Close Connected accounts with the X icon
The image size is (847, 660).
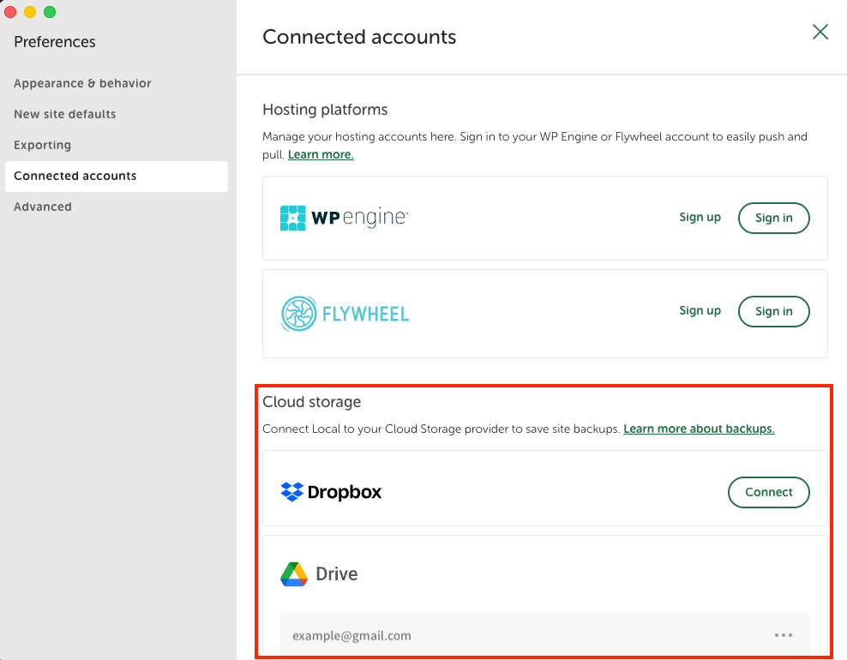click(820, 32)
